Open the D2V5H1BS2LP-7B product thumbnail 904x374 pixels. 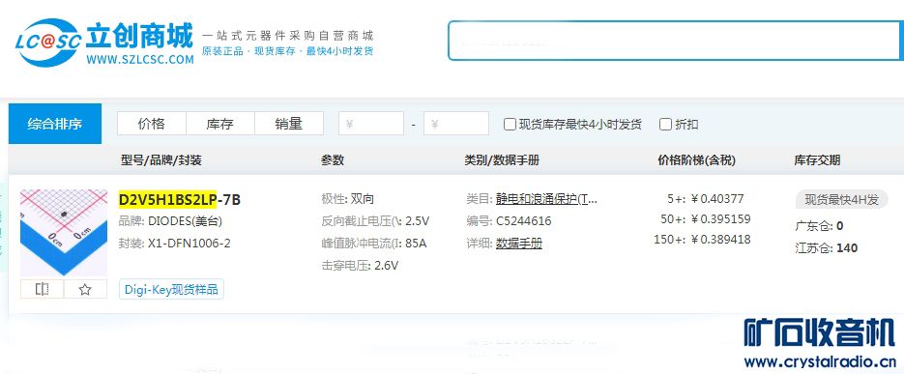pos(64,232)
